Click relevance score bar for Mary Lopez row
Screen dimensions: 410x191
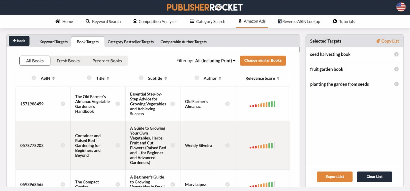262,185
